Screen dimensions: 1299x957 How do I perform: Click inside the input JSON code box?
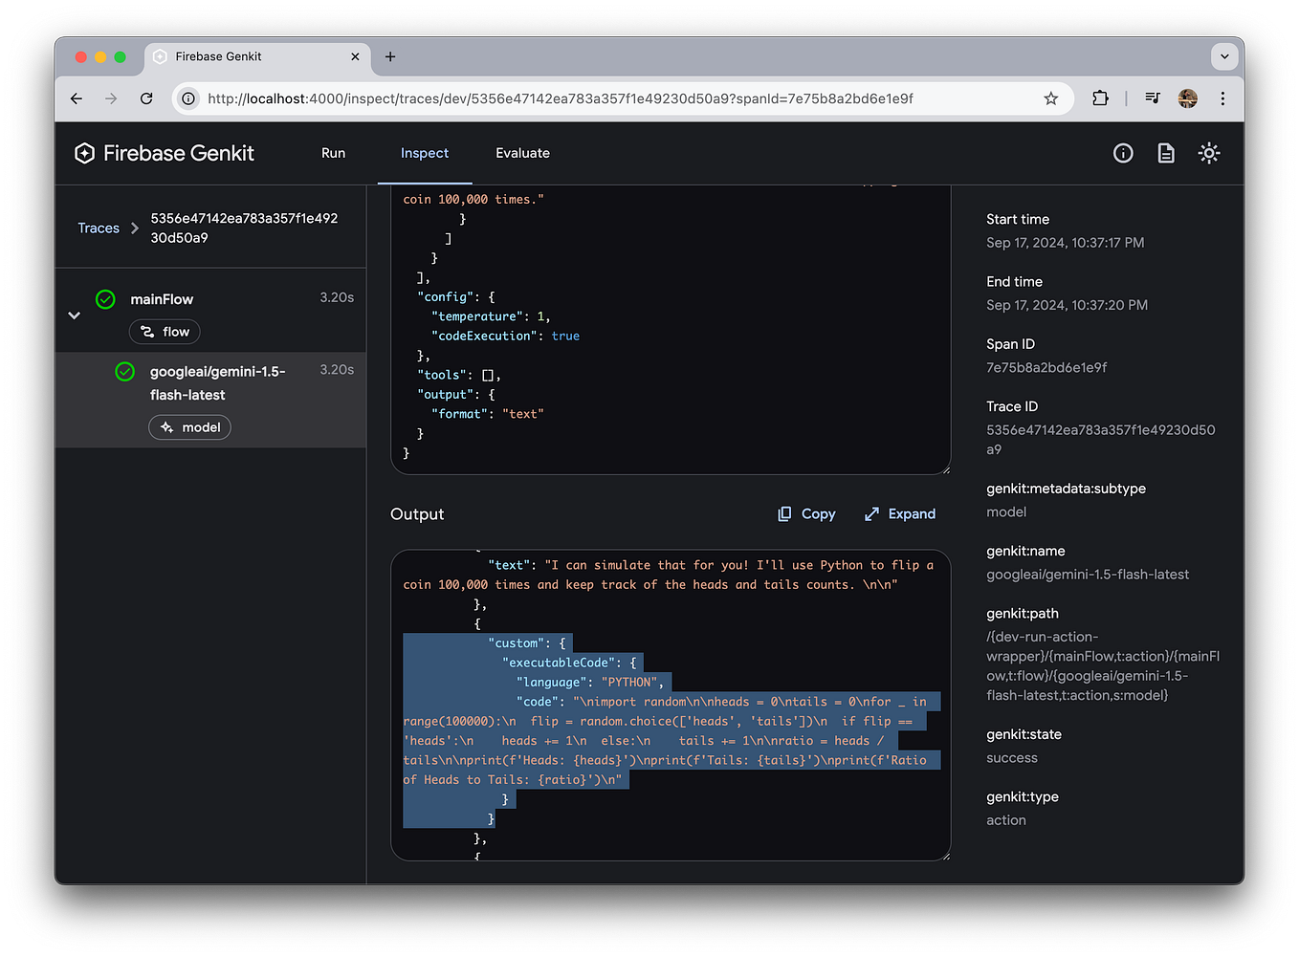(x=671, y=330)
